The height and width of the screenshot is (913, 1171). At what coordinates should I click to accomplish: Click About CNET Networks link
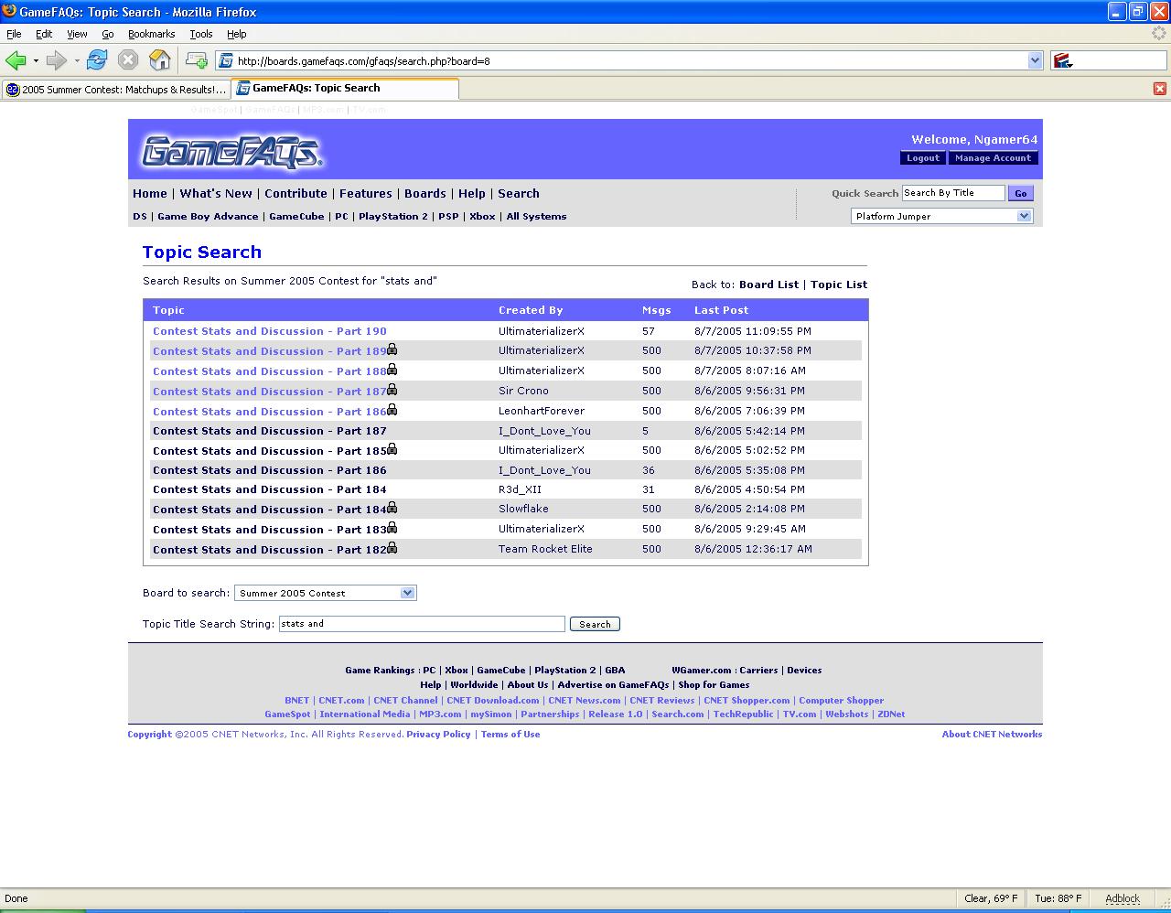(x=992, y=735)
